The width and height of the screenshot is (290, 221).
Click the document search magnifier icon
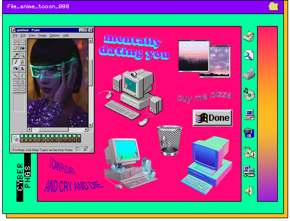pos(248,55)
